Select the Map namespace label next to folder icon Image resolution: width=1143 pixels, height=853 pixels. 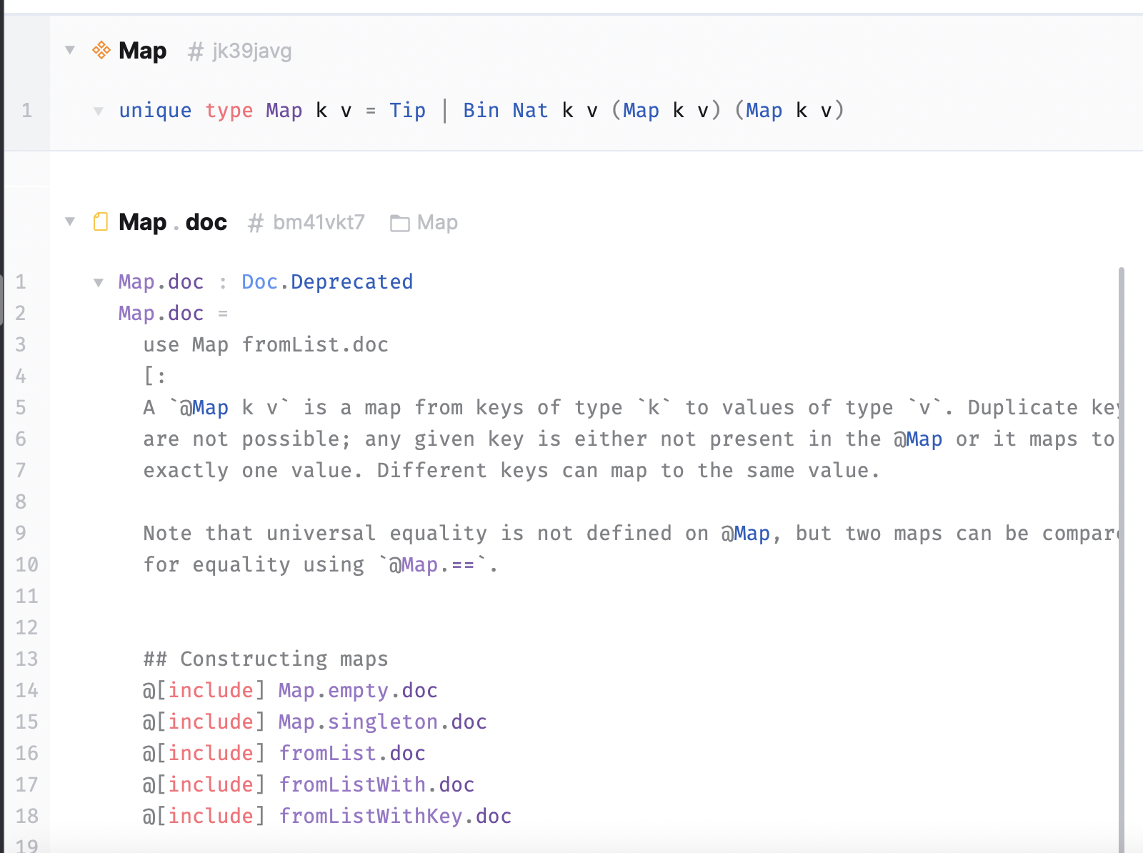point(436,222)
